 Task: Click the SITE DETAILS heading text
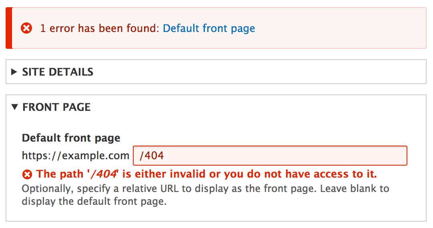tap(58, 72)
